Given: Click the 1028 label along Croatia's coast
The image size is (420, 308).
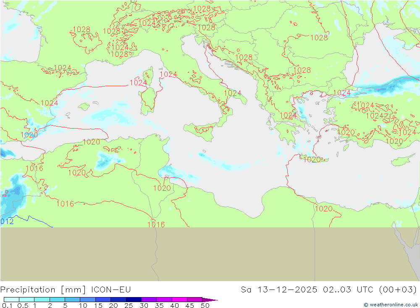Looking at the screenshot, I should [x=244, y=58].
